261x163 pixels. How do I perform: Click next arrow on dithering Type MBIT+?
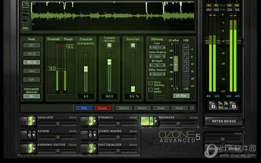(164, 48)
